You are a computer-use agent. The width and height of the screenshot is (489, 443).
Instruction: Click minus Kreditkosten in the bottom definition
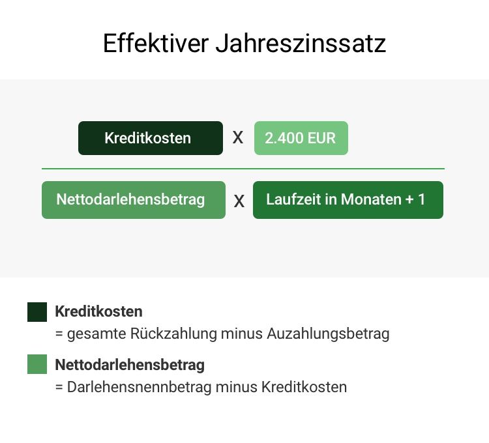point(281,387)
